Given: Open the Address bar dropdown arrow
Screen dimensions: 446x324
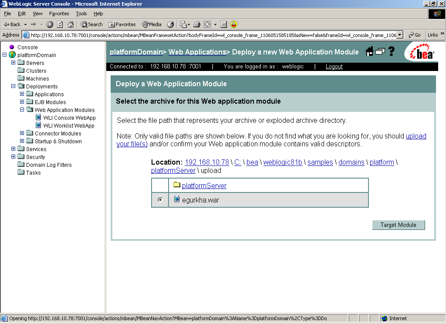Looking at the screenshot, I should 400,35.
